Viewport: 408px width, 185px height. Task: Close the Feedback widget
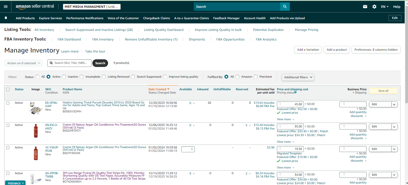coord(23,183)
